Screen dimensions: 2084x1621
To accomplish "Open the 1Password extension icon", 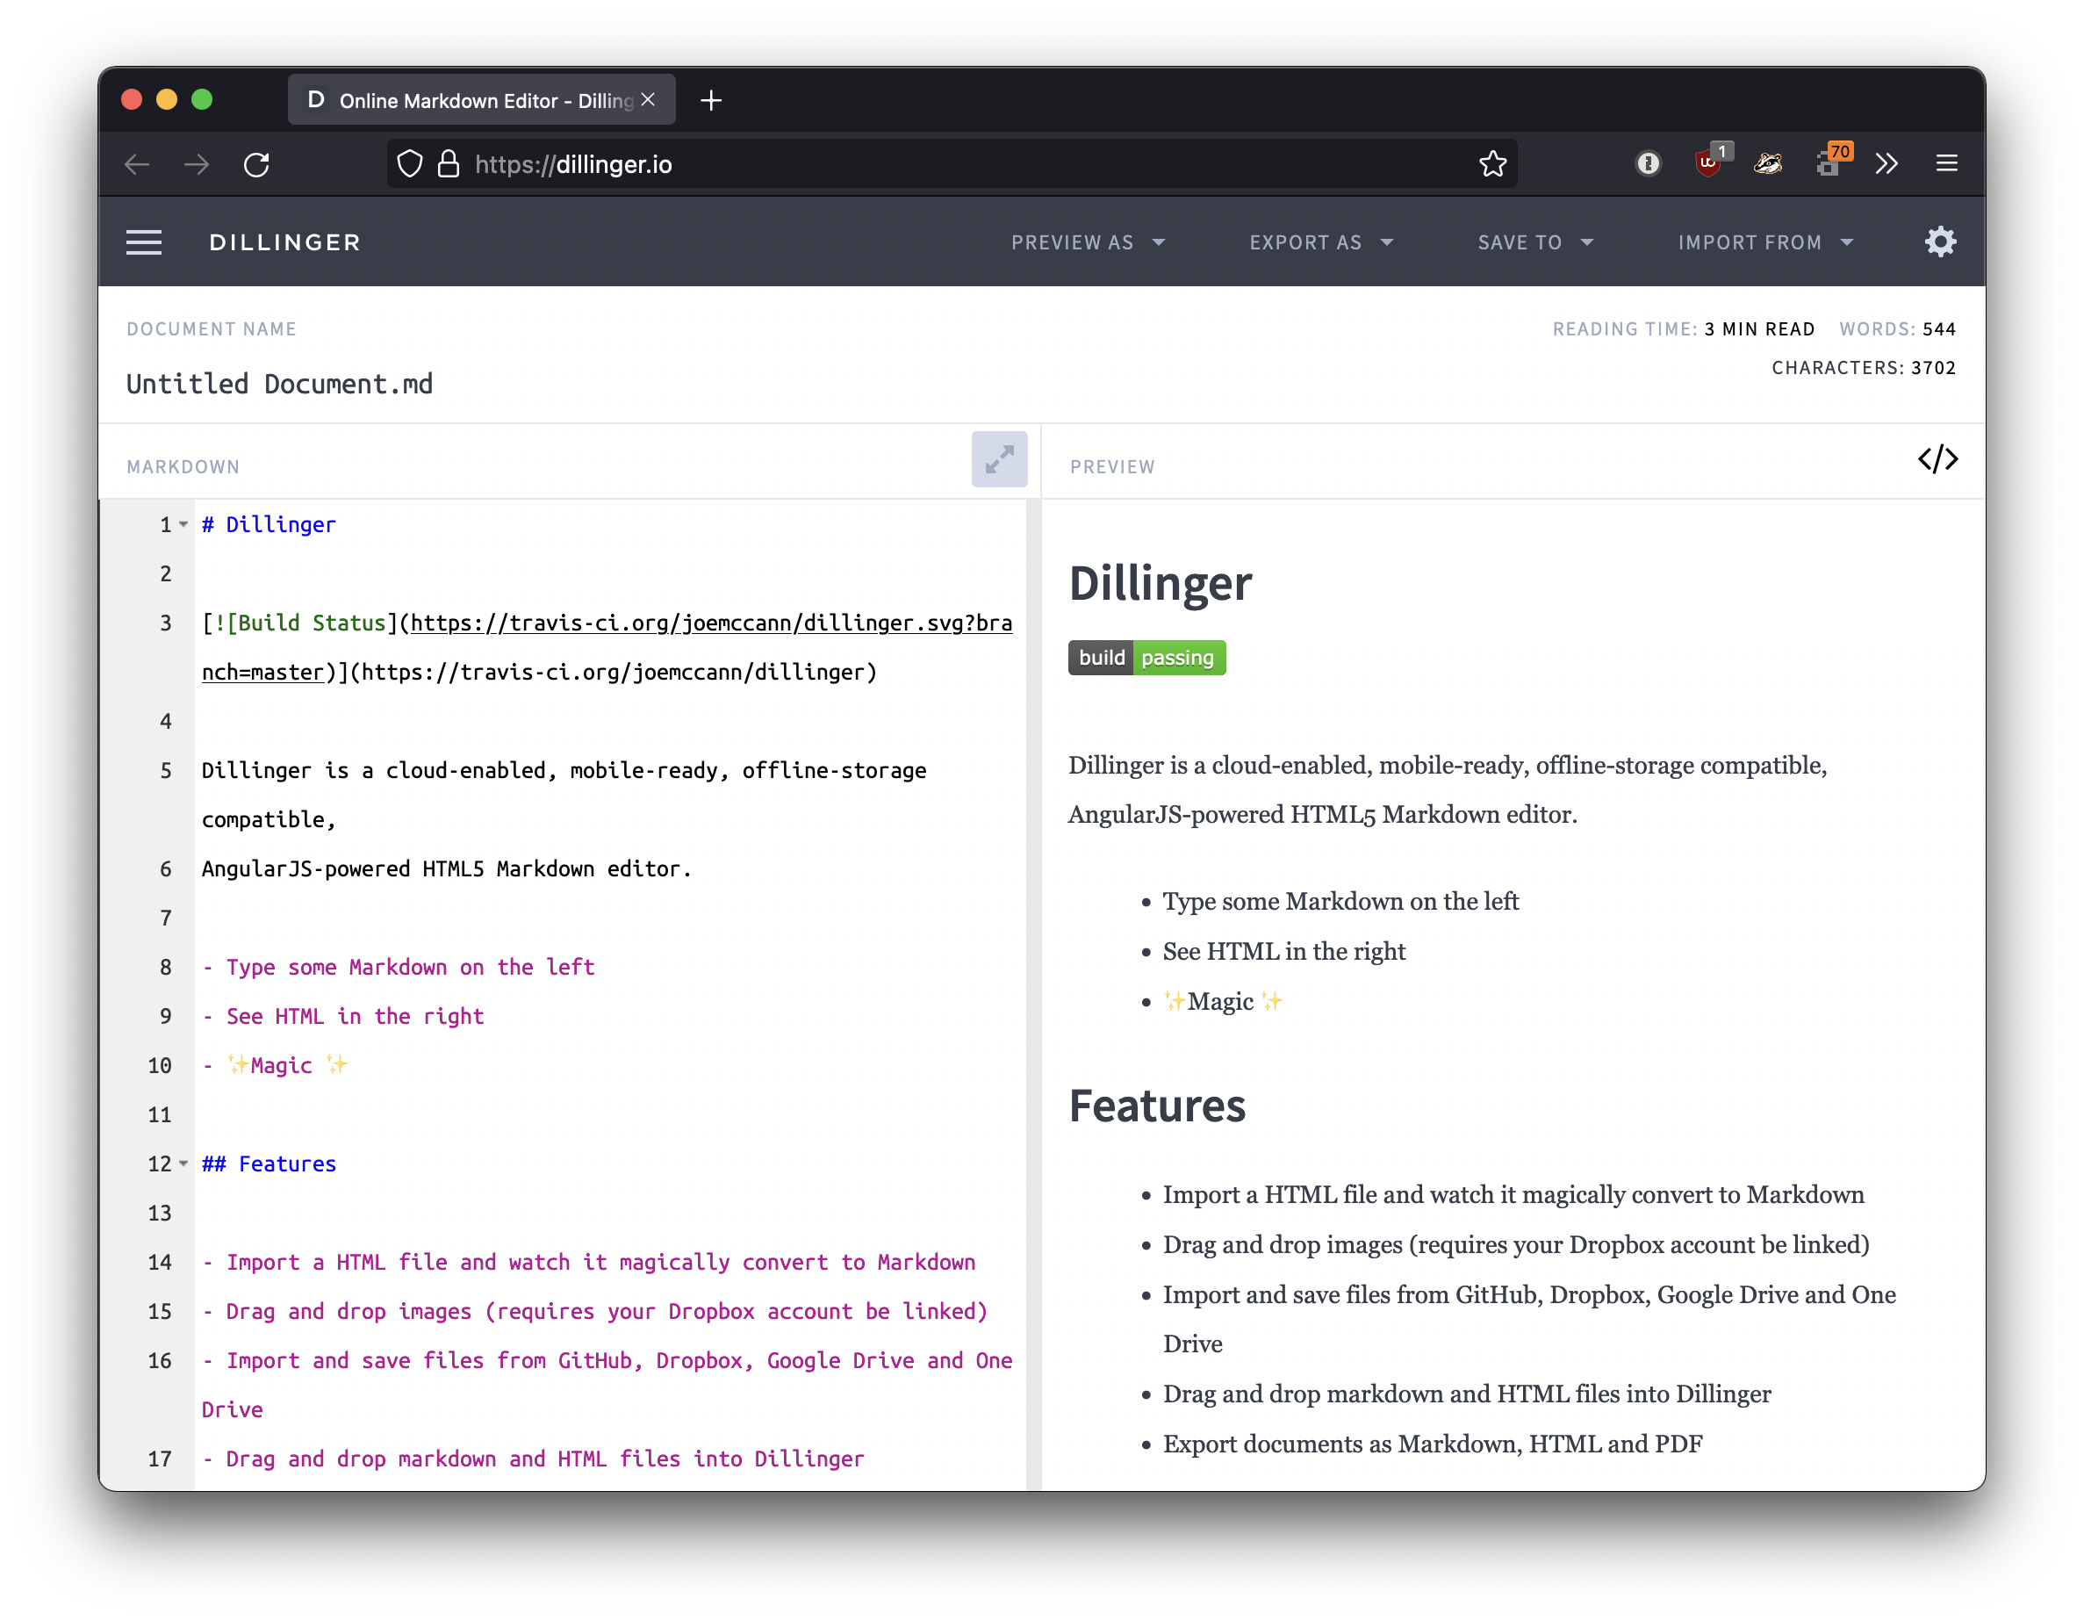I will click(x=1648, y=163).
